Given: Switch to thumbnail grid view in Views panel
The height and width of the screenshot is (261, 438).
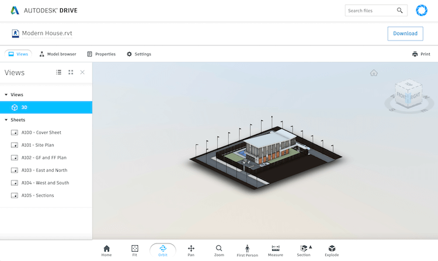Looking at the screenshot, I should (x=71, y=72).
